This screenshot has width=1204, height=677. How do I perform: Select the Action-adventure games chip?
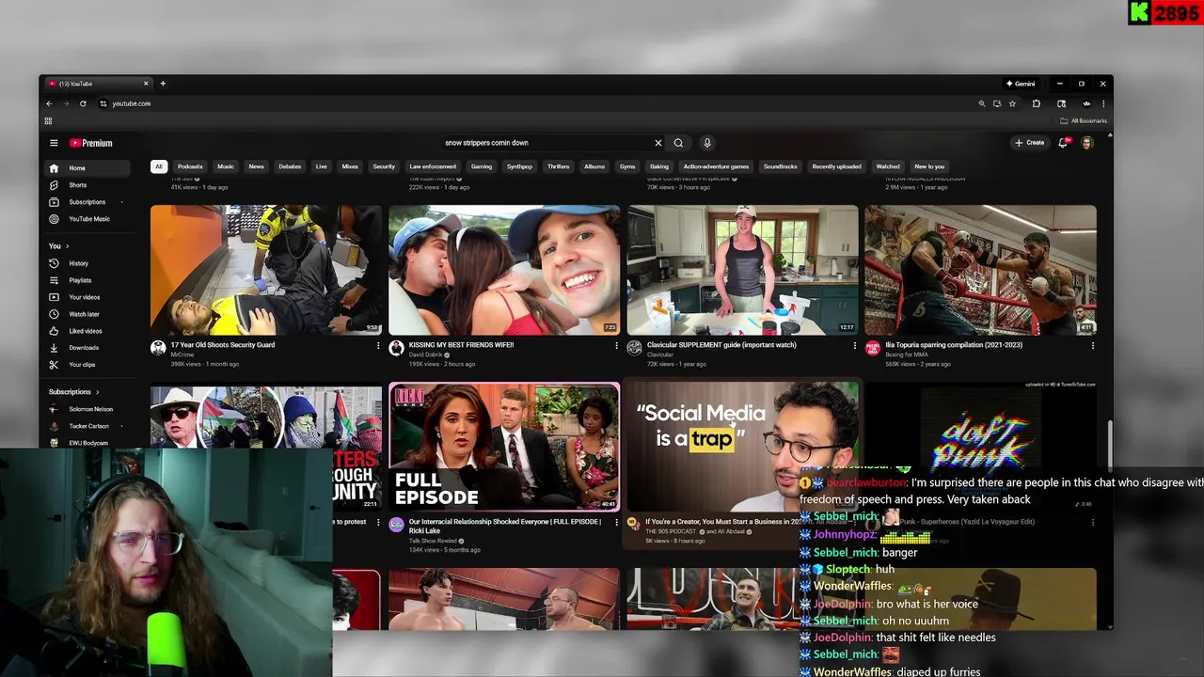tap(716, 166)
